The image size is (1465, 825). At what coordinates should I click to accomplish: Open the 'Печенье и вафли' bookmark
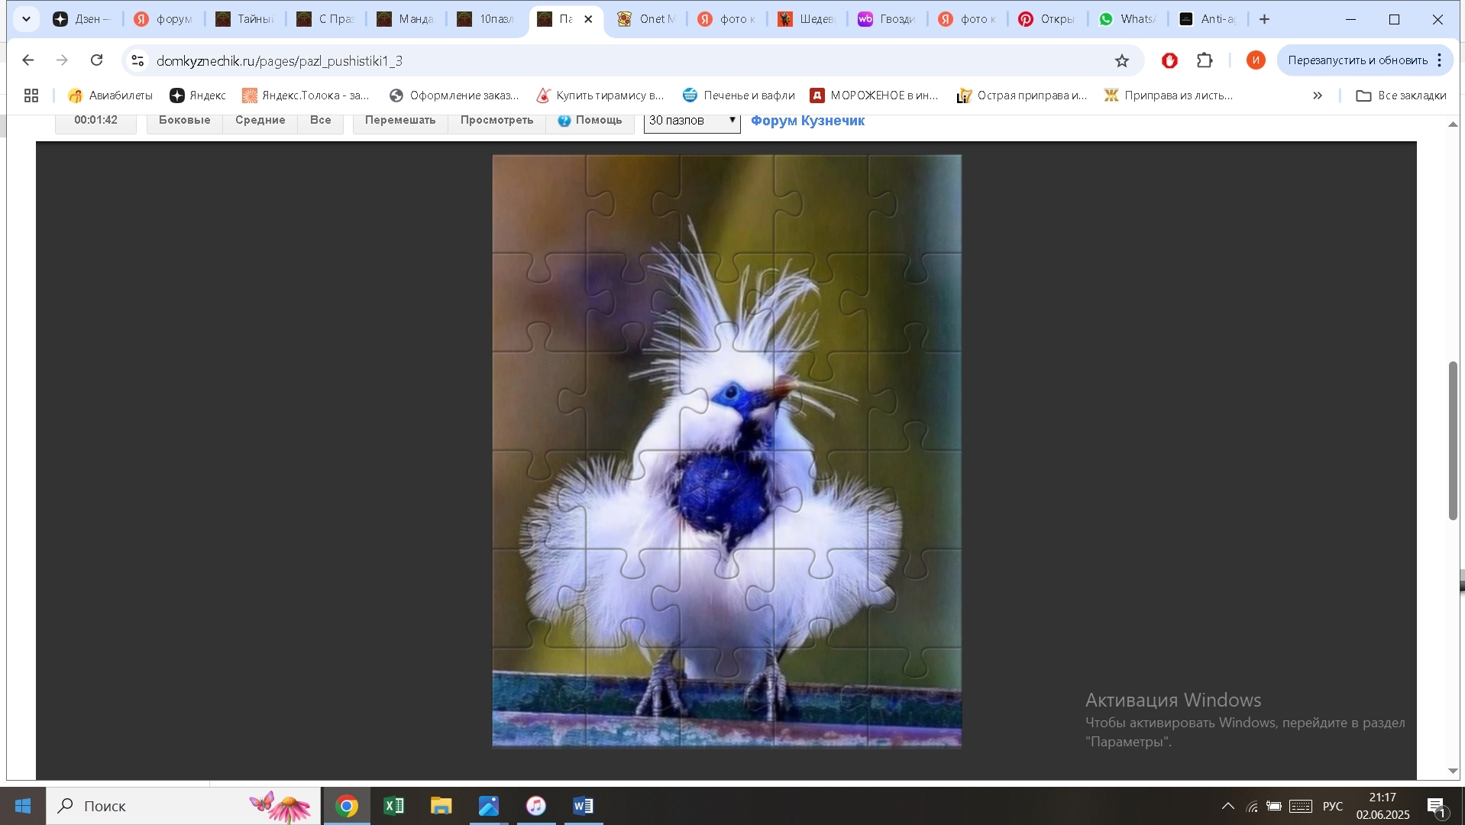[739, 95]
